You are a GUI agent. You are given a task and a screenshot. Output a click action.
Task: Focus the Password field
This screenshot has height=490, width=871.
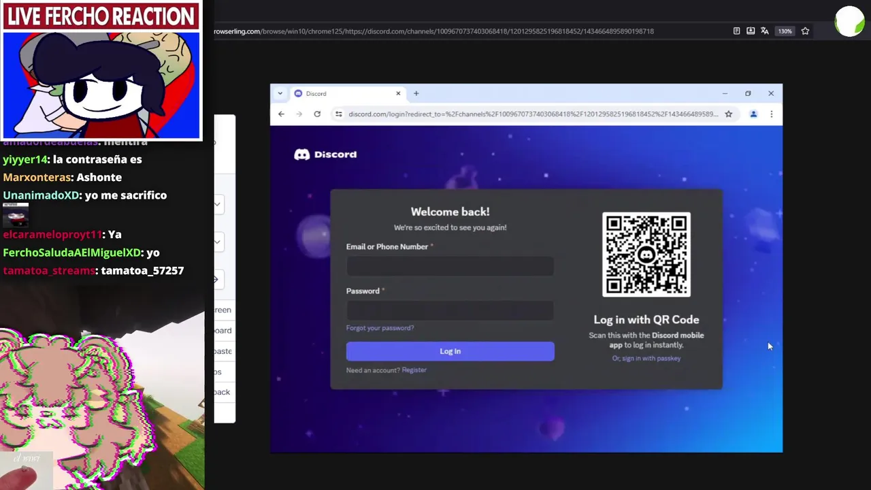(x=450, y=310)
